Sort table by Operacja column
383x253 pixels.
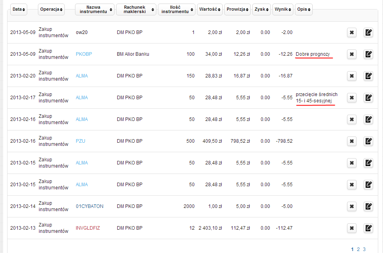51,9
